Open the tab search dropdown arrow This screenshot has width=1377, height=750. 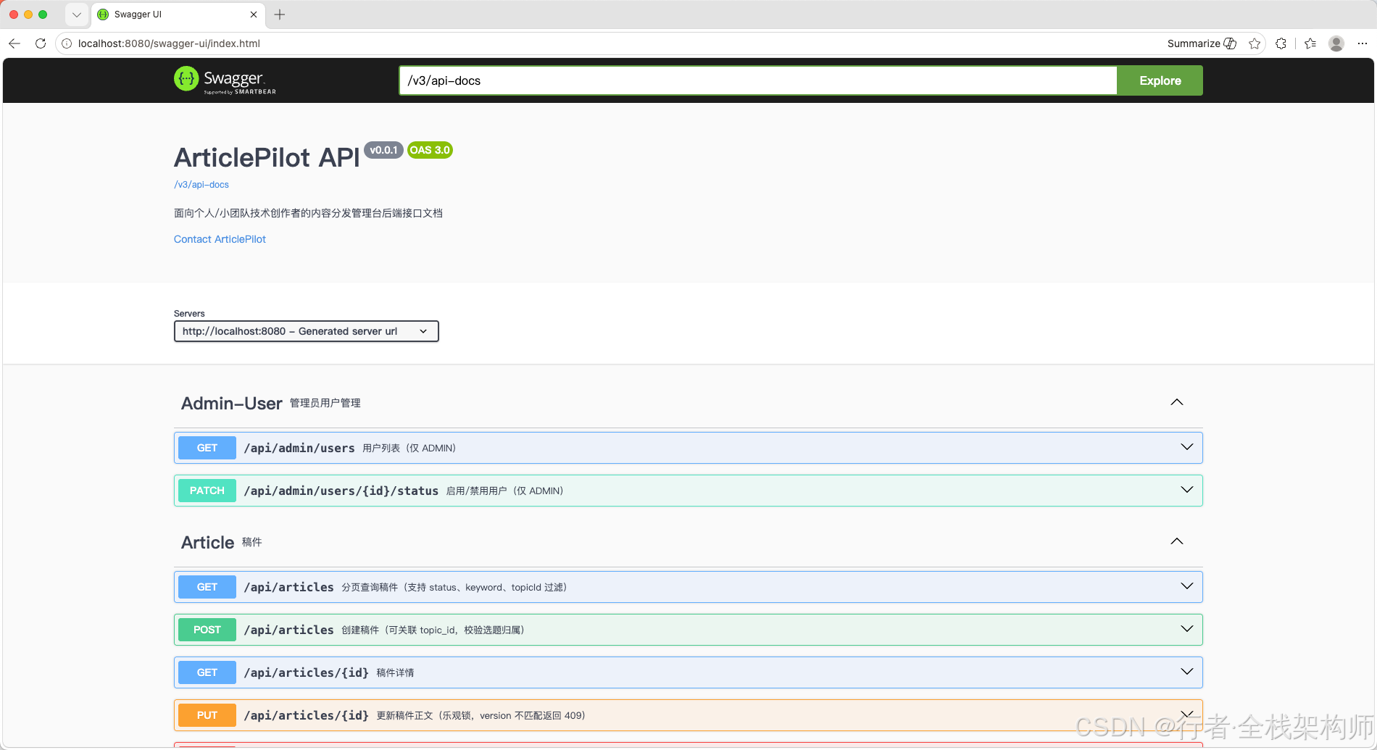click(x=76, y=14)
